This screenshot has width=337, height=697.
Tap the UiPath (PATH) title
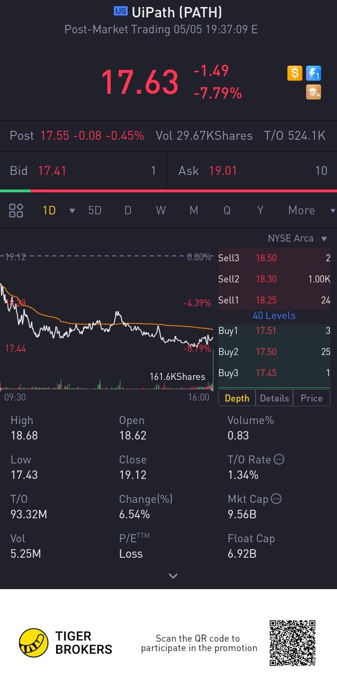tap(177, 12)
